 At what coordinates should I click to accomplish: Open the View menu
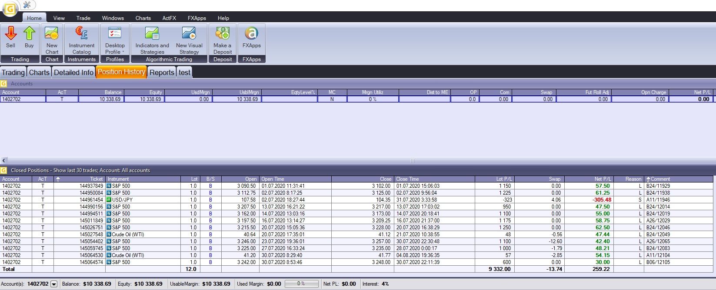(x=59, y=18)
